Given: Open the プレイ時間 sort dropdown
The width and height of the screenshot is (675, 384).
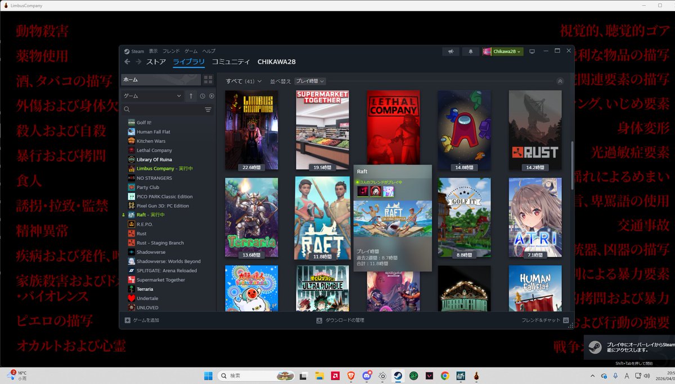Looking at the screenshot, I should [x=310, y=81].
